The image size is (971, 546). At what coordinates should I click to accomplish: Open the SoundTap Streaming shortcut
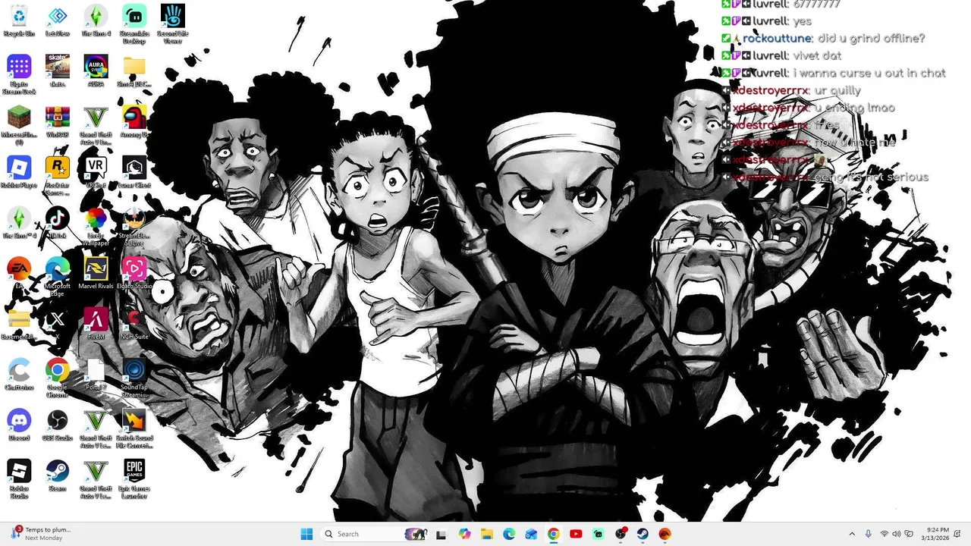point(134,377)
